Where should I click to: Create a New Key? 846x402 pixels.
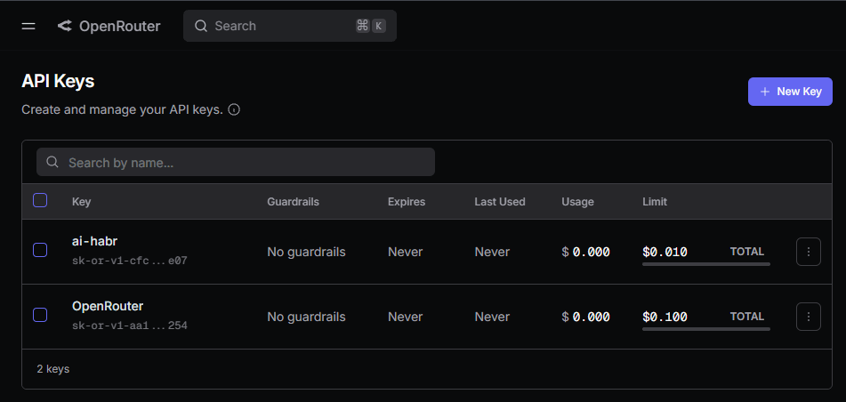click(x=790, y=92)
